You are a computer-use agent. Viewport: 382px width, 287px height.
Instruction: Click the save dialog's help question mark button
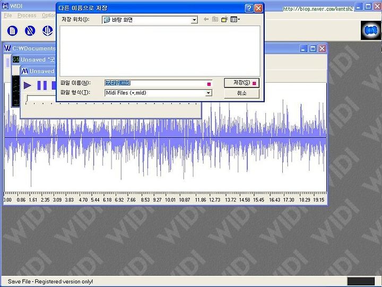[x=249, y=8]
